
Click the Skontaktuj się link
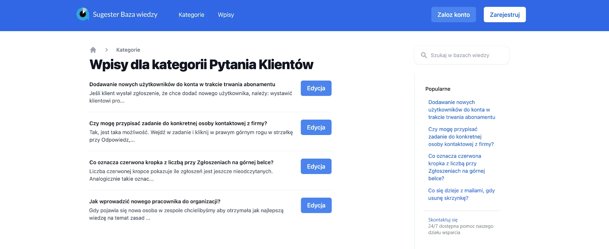pyautogui.click(x=443, y=220)
